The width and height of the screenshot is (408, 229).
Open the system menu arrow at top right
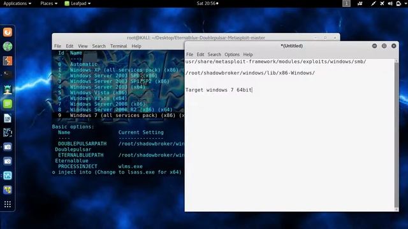(405, 3)
